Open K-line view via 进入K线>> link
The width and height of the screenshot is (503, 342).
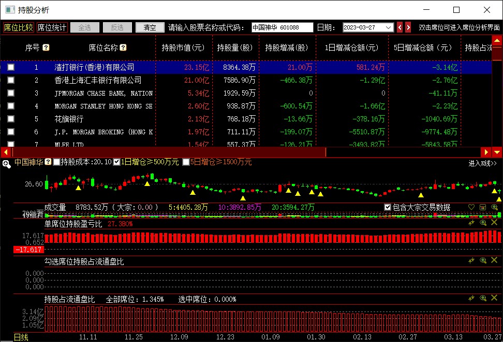[x=482, y=163]
